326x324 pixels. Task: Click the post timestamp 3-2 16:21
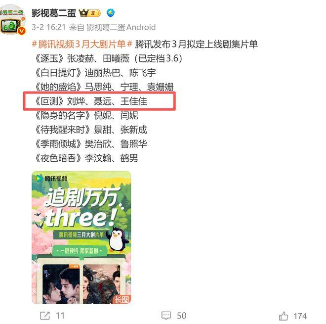point(48,27)
